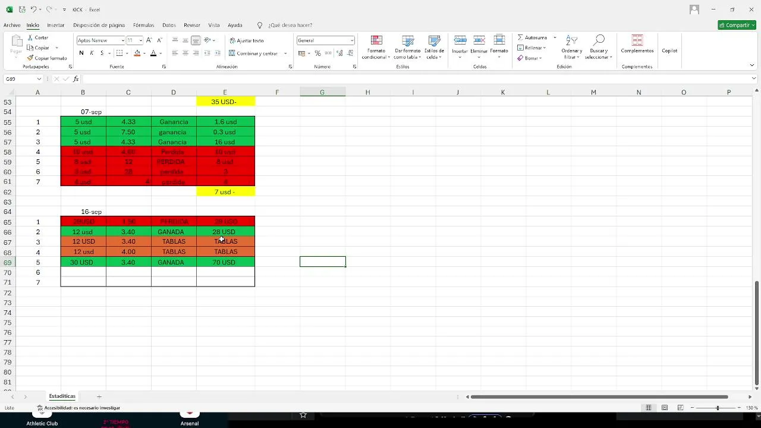This screenshot has height=428, width=761.
Task: Open the Vista tab
Action: [214, 25]
